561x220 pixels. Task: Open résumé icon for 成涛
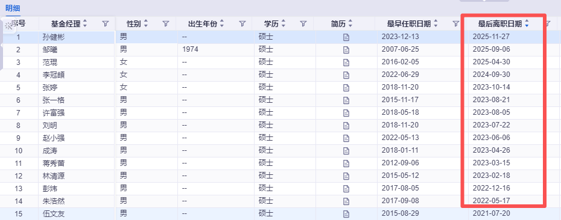346,150
